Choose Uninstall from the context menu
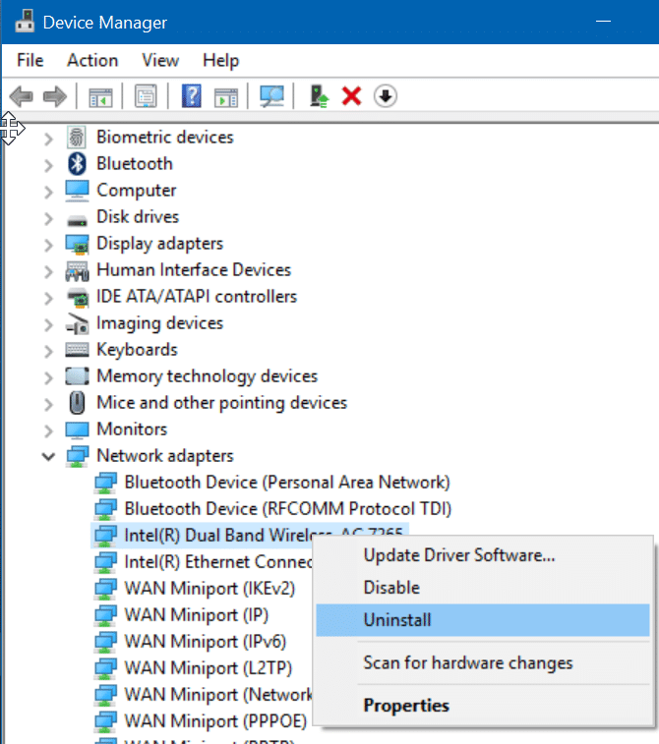659x744 pixels. 482,620
